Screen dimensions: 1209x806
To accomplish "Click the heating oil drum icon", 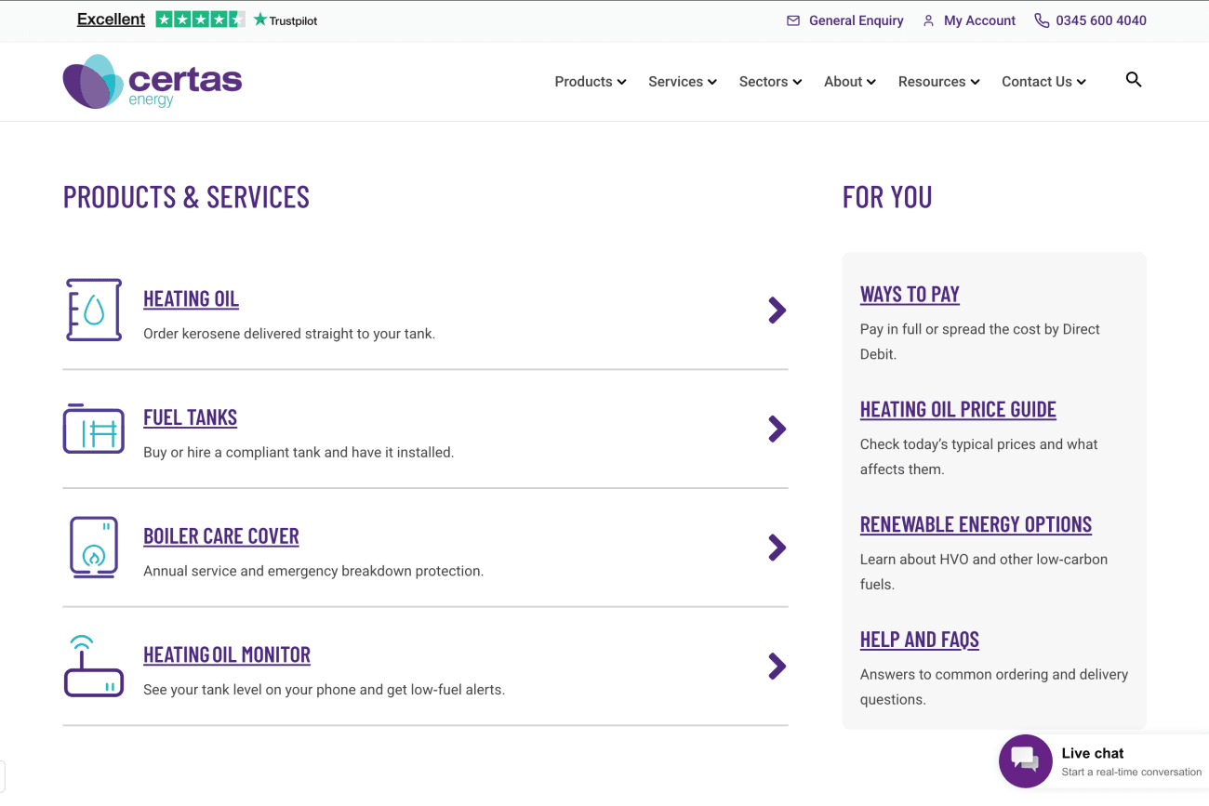I will 93,310.
